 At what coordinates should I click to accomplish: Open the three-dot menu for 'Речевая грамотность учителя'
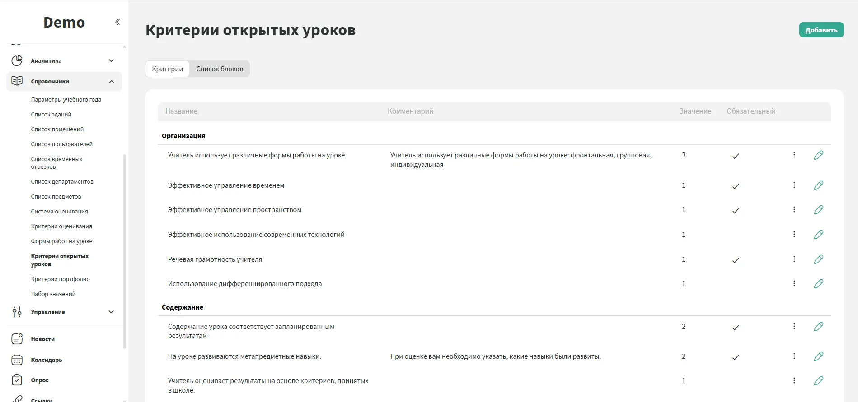[x=794, y=259]
